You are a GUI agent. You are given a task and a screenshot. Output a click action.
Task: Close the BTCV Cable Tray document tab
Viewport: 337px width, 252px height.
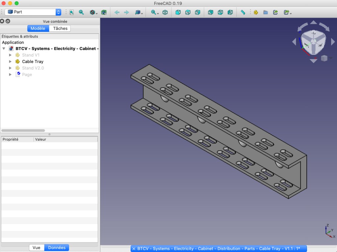click(x=134, y=249)
